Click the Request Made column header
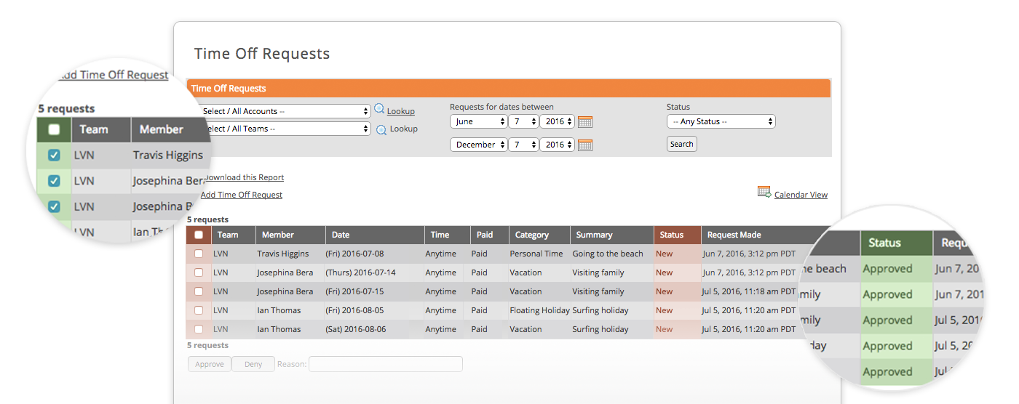Screen dimensions: 1019x404 coord(760,235)
